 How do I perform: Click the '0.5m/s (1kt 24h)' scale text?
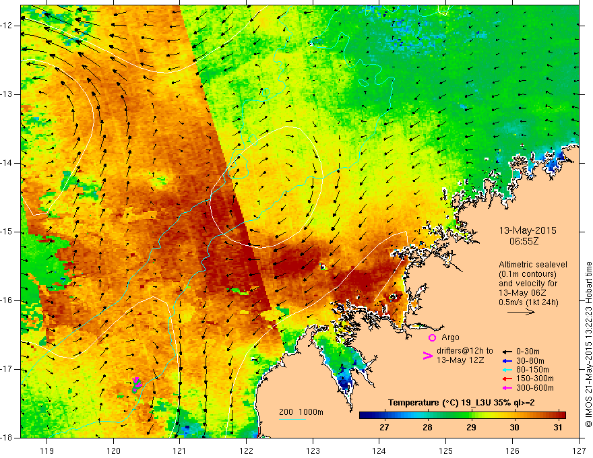[528, 302]
